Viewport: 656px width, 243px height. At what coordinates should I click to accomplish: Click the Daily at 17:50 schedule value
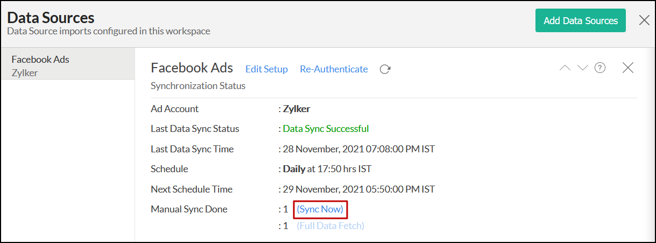[327, 169]
